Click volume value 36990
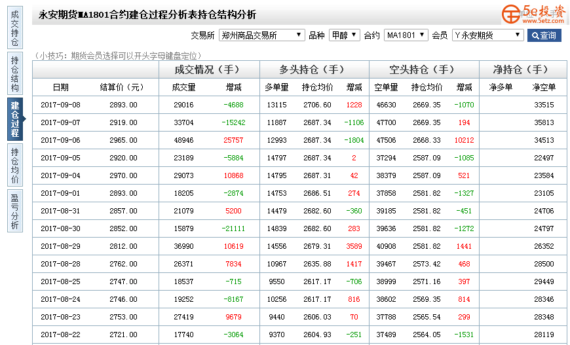Viewport: 570px width, 345px height. click(x=183, y=246)
